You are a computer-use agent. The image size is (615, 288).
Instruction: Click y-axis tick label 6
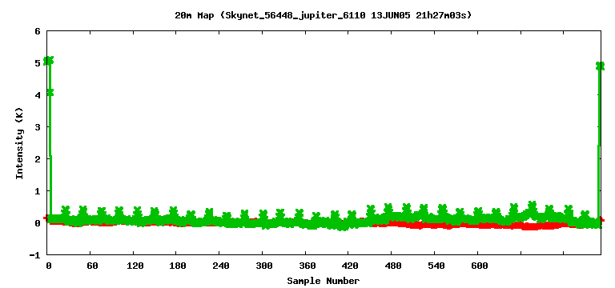[38, 31]
